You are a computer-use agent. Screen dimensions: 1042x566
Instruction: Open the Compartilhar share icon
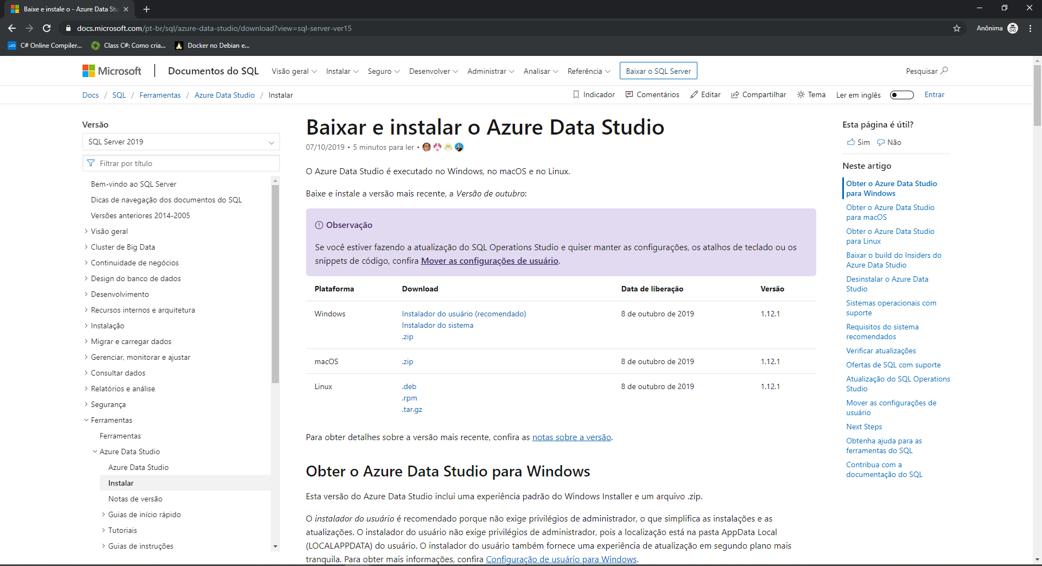(x=735, y=94)
